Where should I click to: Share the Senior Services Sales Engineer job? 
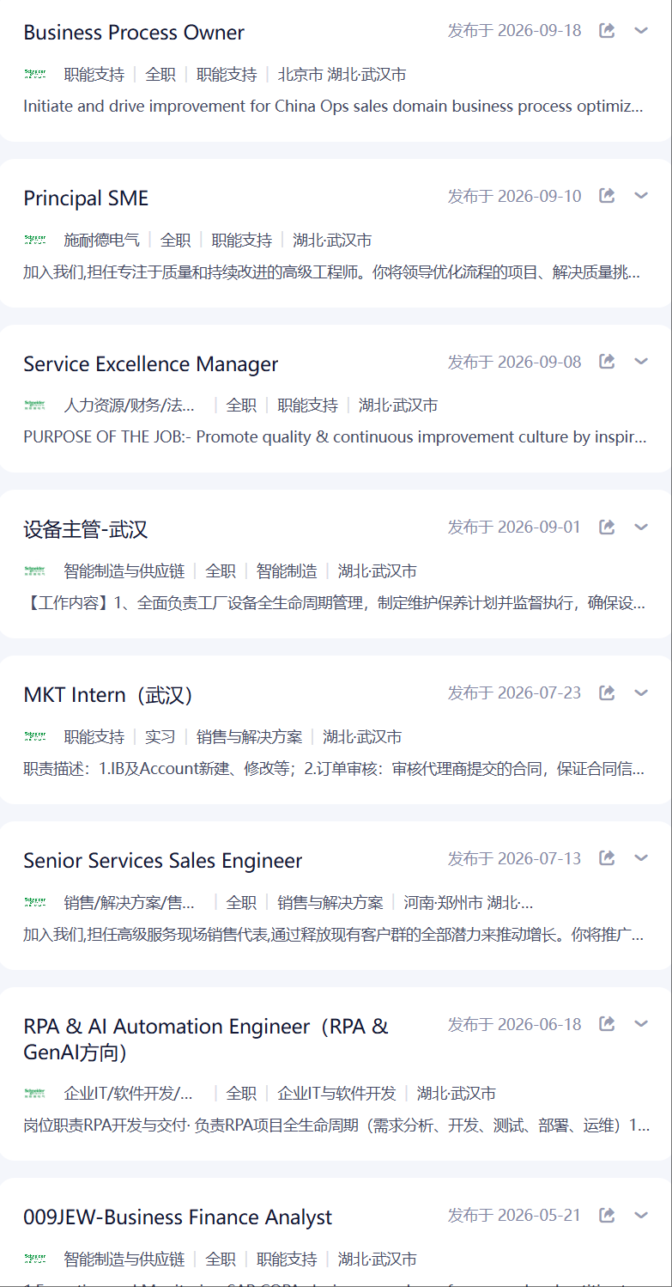(x=607, y=858)
